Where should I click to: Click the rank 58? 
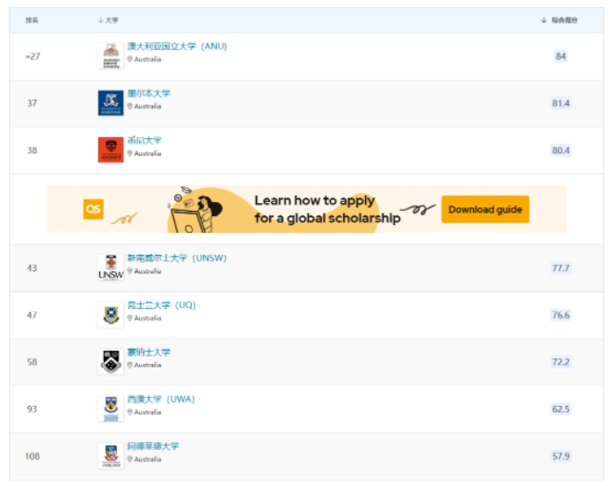(x=33, y=362)
